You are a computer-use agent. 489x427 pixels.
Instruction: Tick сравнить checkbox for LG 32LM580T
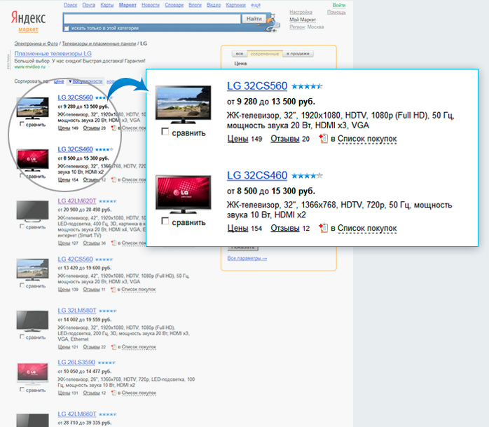click(x=22, y=337)
